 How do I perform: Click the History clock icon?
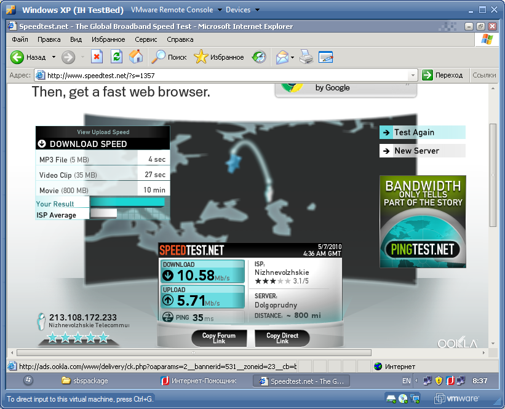point(258,57)
